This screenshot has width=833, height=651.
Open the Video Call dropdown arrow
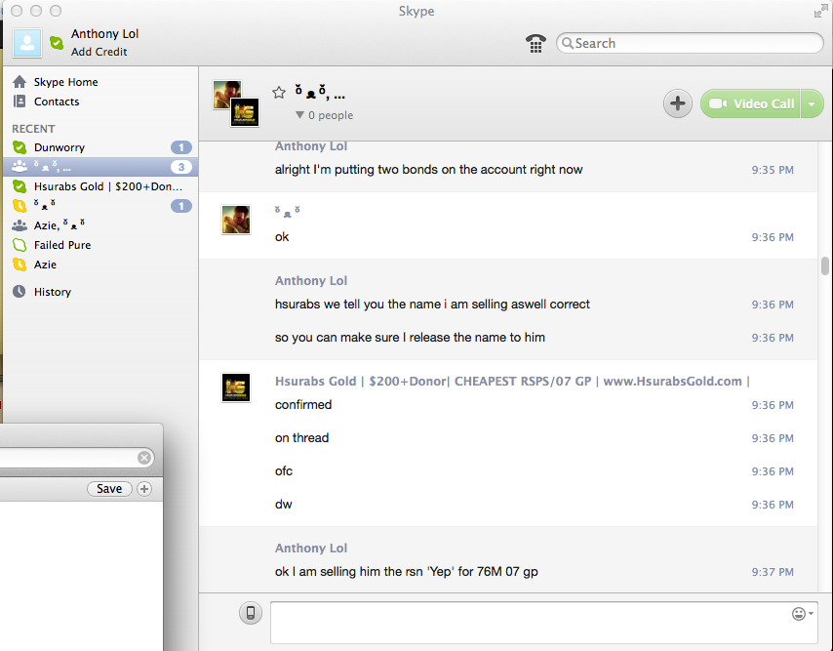point(812,103)
